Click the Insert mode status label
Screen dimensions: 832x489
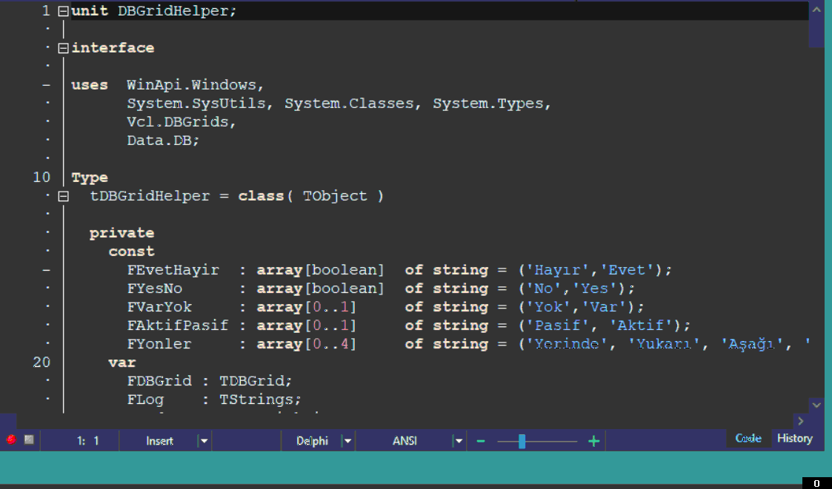159,441
